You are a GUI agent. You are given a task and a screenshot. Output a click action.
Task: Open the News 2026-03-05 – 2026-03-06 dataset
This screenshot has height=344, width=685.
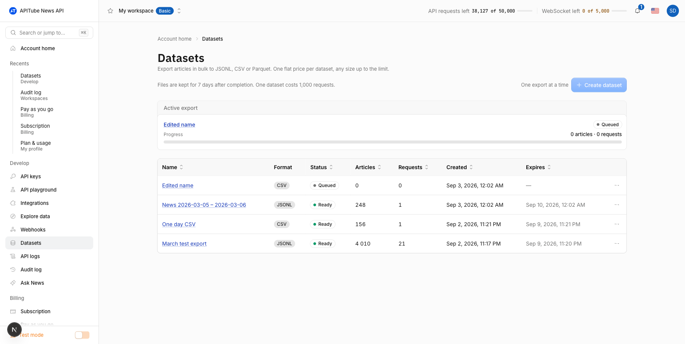pyautogui.click(x=204, y=205)
